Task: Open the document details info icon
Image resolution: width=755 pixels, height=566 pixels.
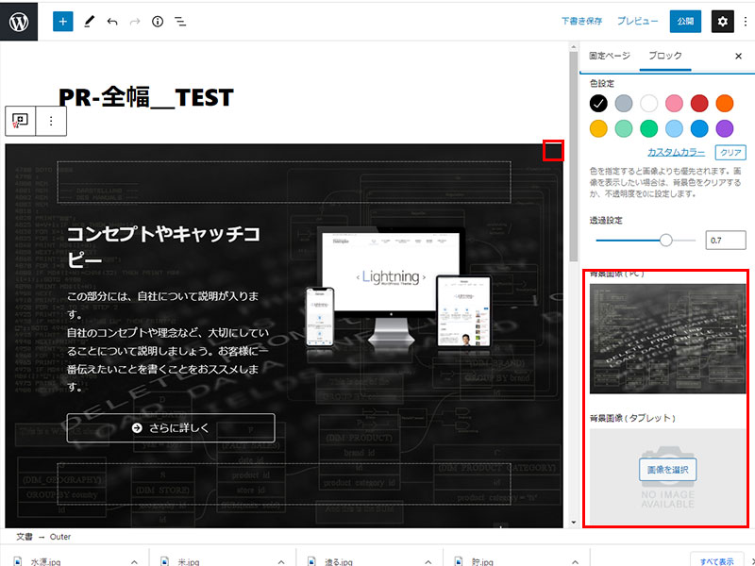Action: [158, 21]
